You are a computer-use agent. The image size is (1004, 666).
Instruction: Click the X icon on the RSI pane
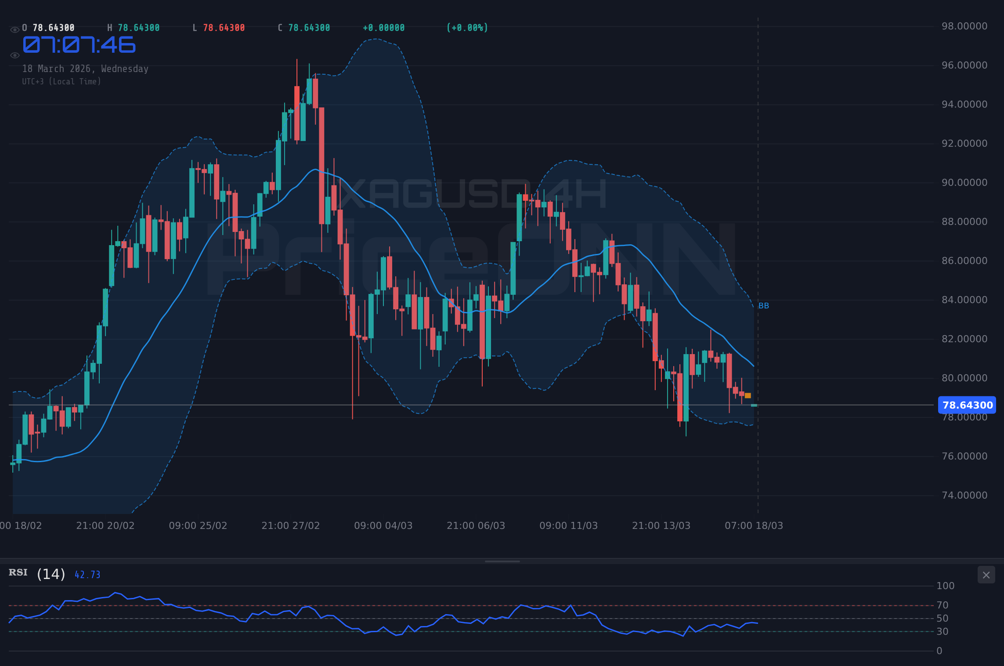(x=987, y=575)
